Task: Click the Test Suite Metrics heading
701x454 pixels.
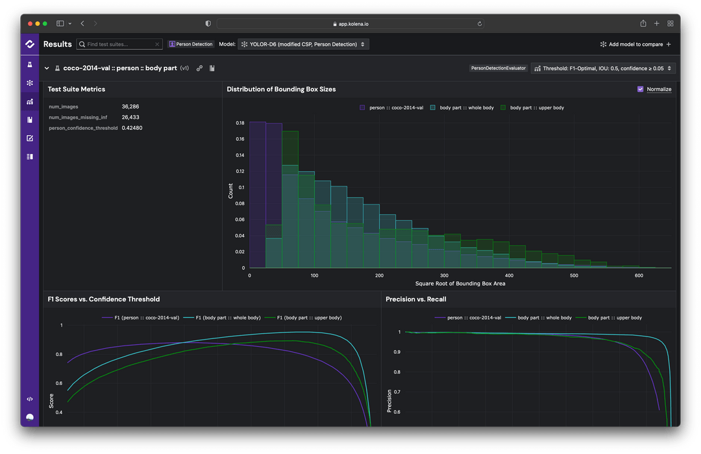Action: point(77,89)
